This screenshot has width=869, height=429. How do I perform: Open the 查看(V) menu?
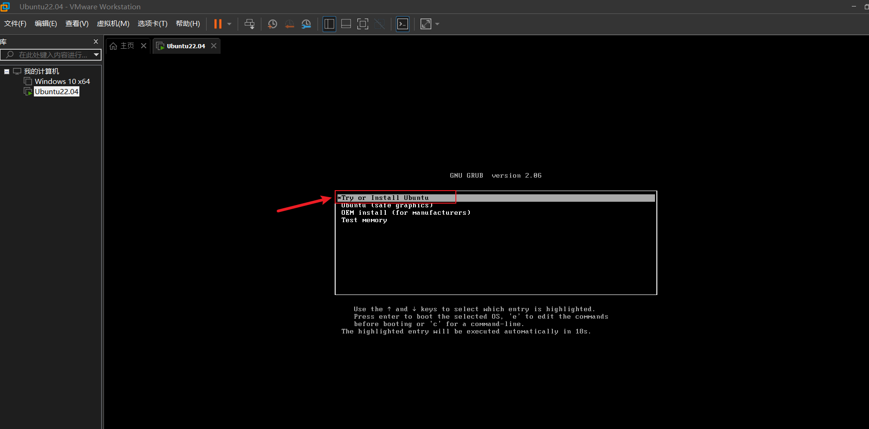77,24
